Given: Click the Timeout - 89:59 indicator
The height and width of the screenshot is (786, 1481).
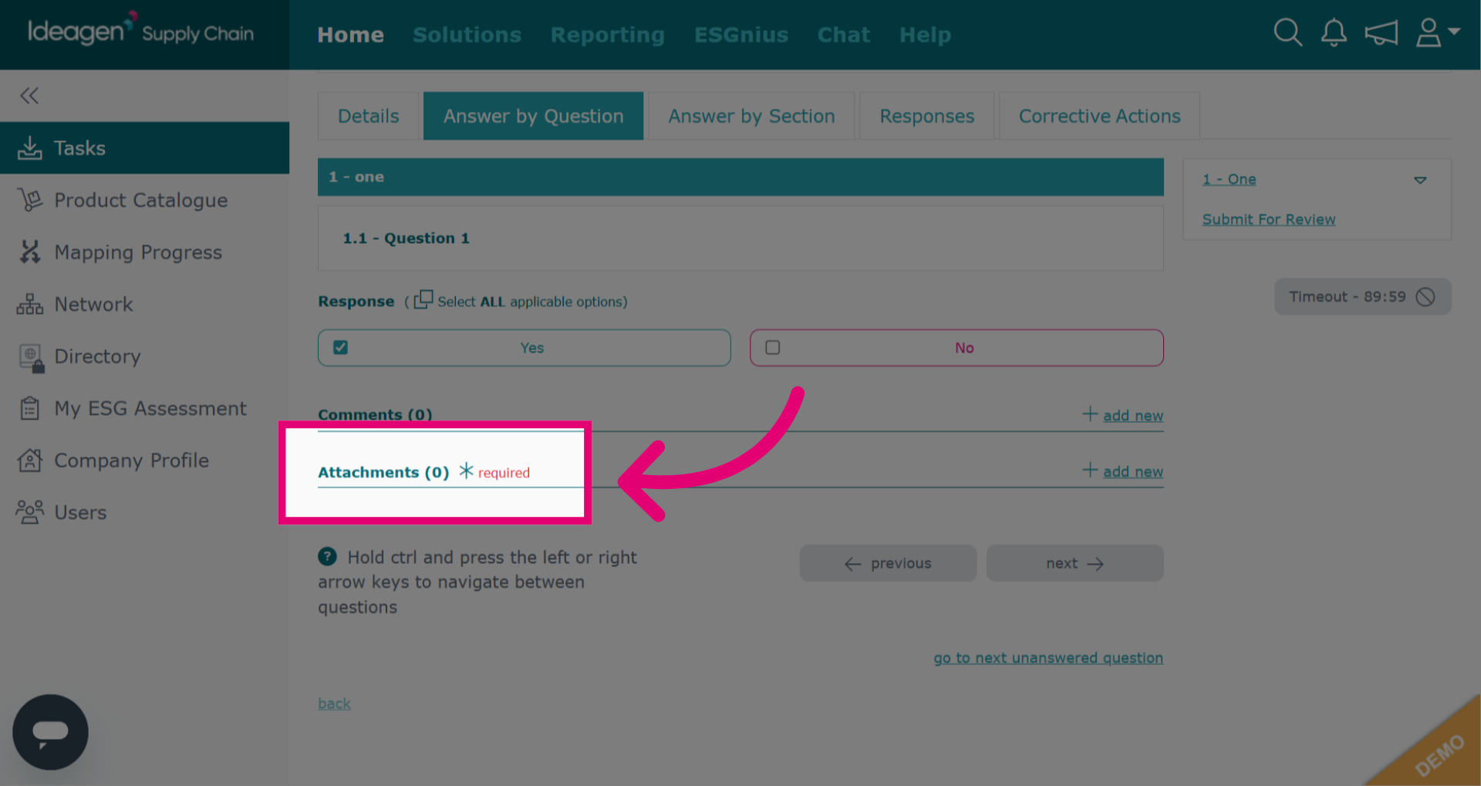Looking at the screenshot, I should [1362, 297].
